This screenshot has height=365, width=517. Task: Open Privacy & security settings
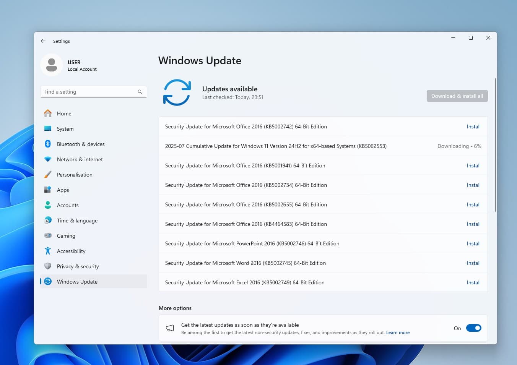tap(94, 266)
